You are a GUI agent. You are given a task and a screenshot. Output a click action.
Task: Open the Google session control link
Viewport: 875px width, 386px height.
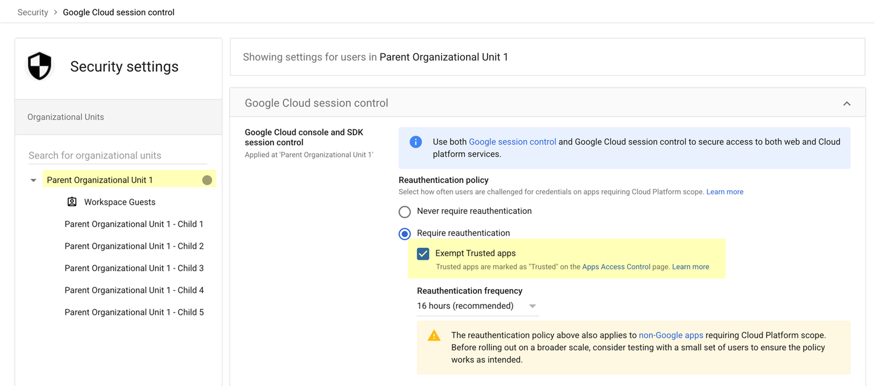pos(512,142)
